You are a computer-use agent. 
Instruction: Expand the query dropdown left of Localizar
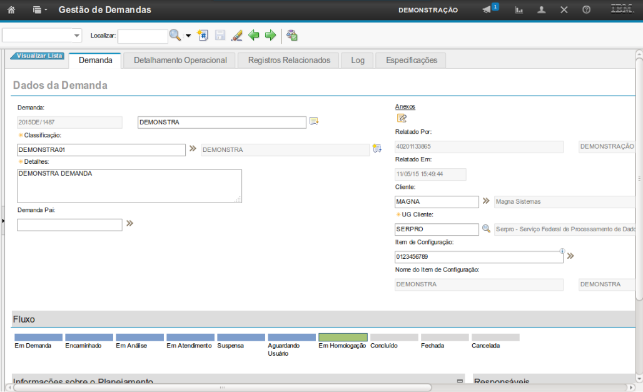click(77, 36)
